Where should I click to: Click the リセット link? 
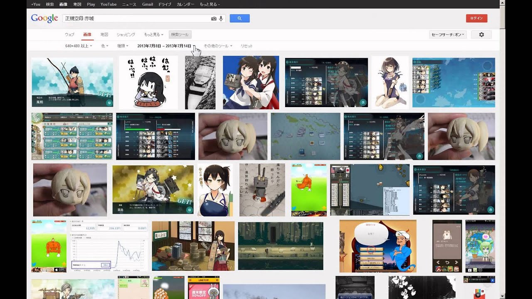click(246, 46)
